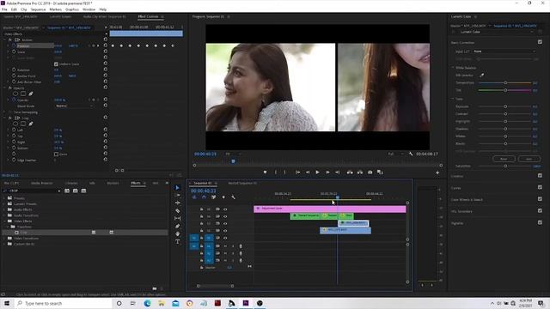
Task: Collapse the Video Effects folder in Effects panel
Action: pos(4,221)
